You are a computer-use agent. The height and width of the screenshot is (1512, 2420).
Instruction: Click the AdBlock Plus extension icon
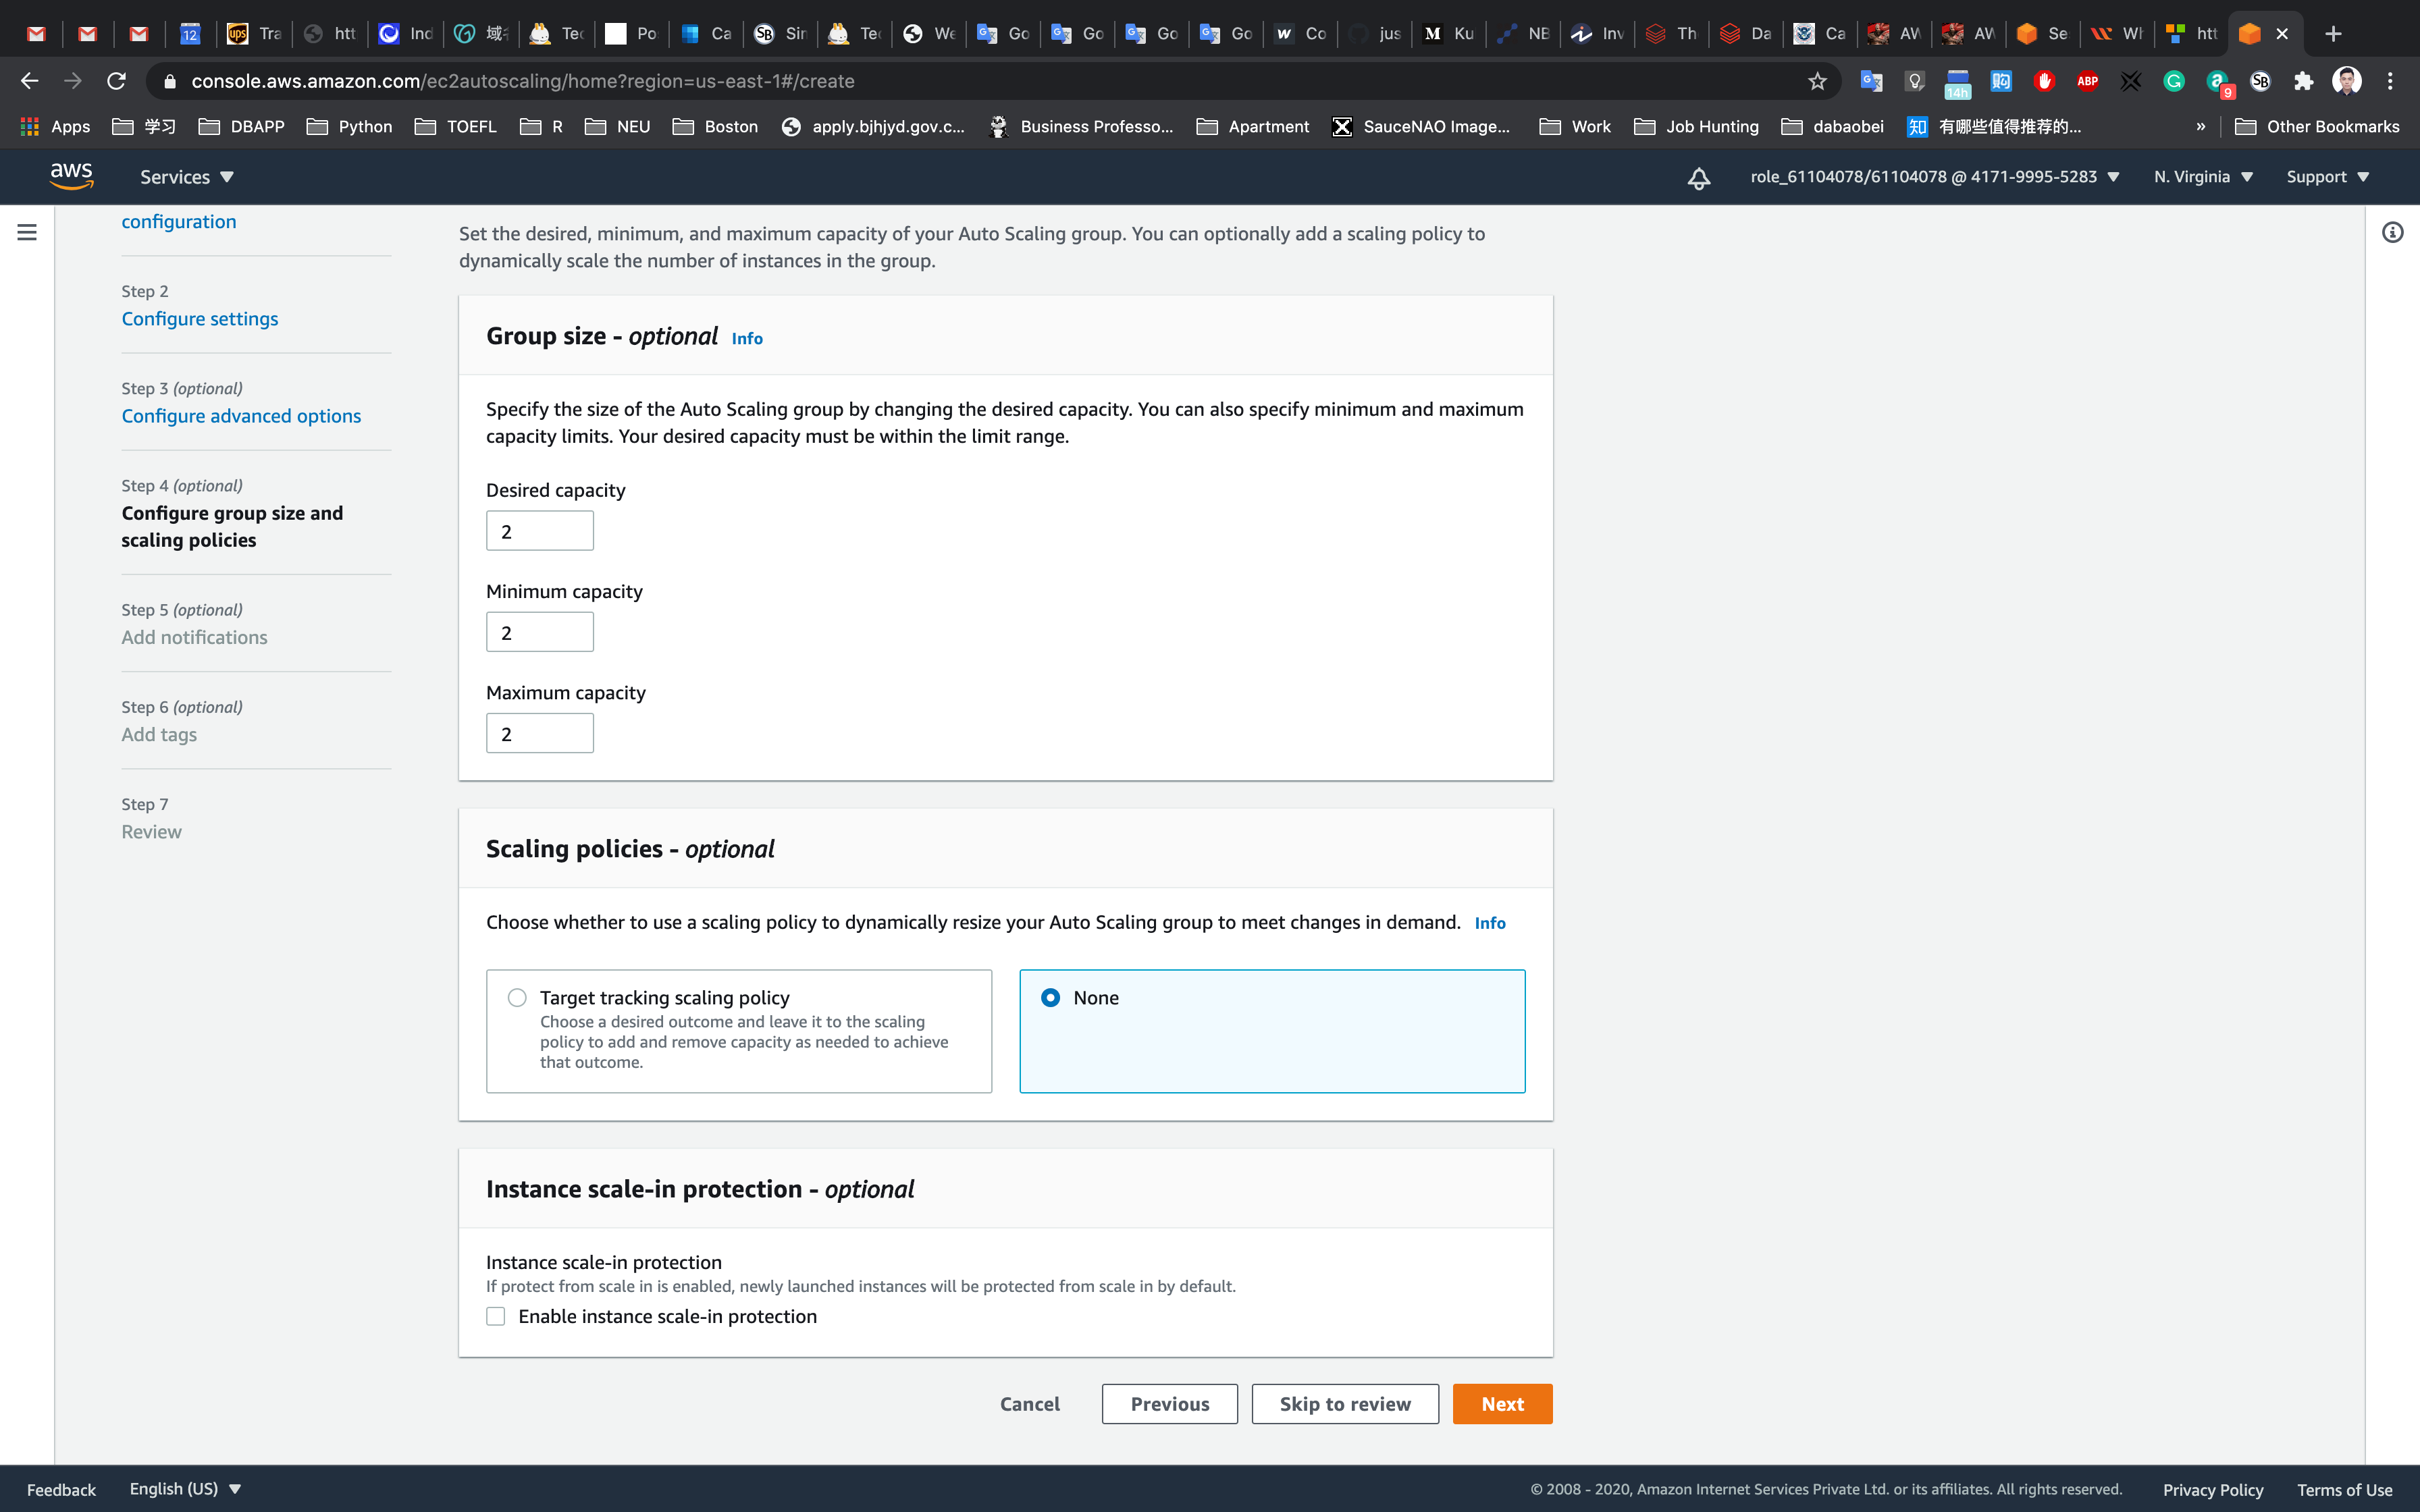coord(2087,81)
